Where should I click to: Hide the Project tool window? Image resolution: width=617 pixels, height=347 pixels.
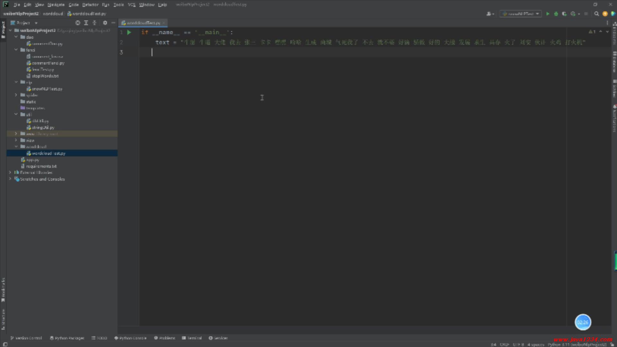[x=113, y=23]
